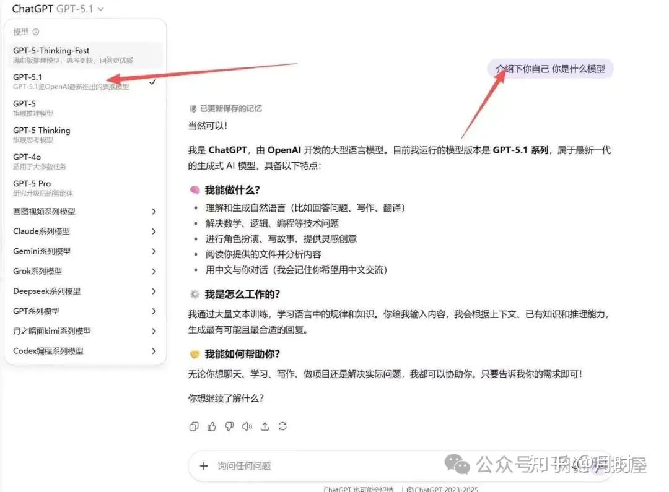669x492 pixels.
Task: Share the response via upload icon
Action: [x=265, y=426]
